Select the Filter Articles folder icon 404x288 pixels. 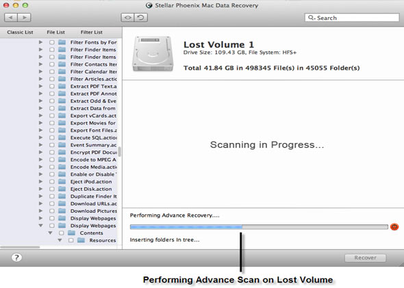coord(62,79)
